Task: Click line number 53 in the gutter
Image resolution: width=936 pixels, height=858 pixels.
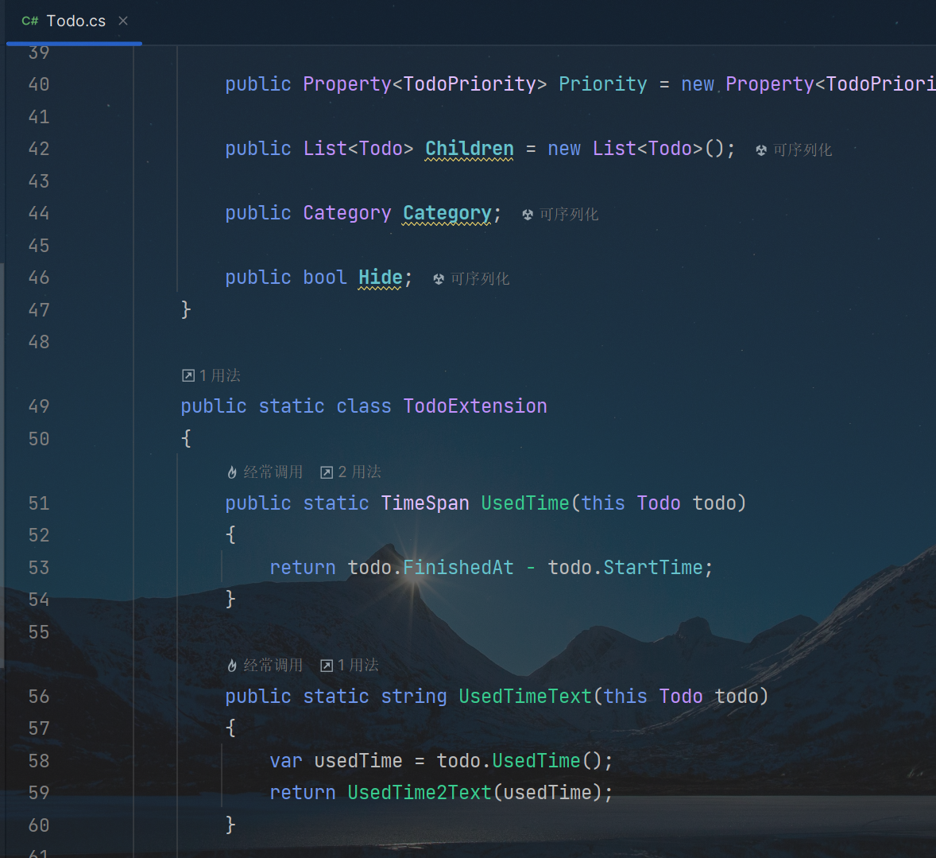Action: [x=39, y=568]
